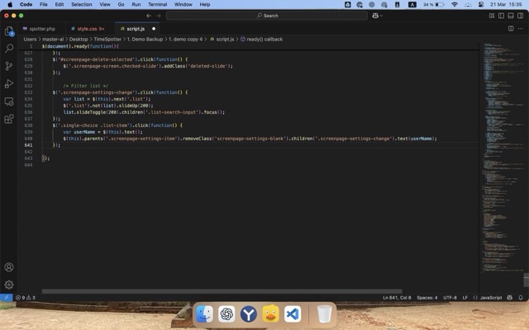Viewport: 529px width, 330px height.
Task: Open the Manage gear menu
Action: pos(9,285)
